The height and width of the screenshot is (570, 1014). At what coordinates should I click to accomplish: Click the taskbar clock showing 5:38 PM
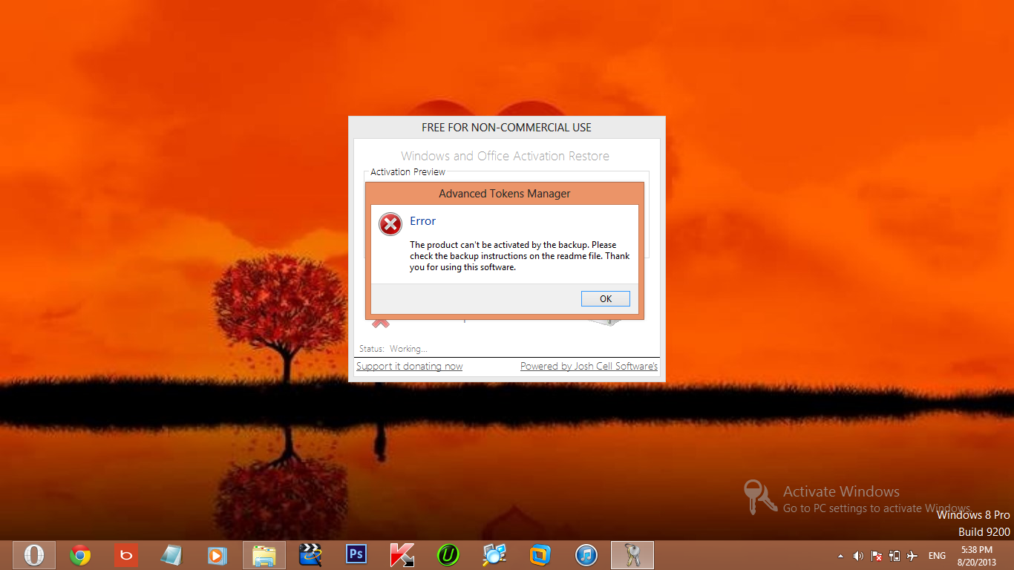pos(976,555)
